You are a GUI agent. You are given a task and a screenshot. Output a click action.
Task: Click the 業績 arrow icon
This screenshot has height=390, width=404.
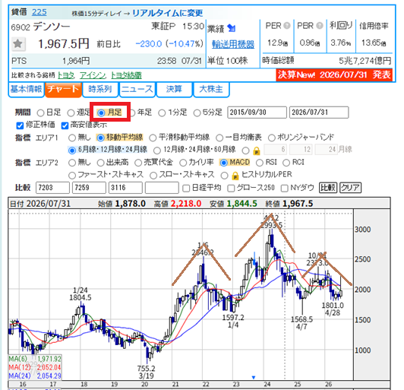coord(232,28)
